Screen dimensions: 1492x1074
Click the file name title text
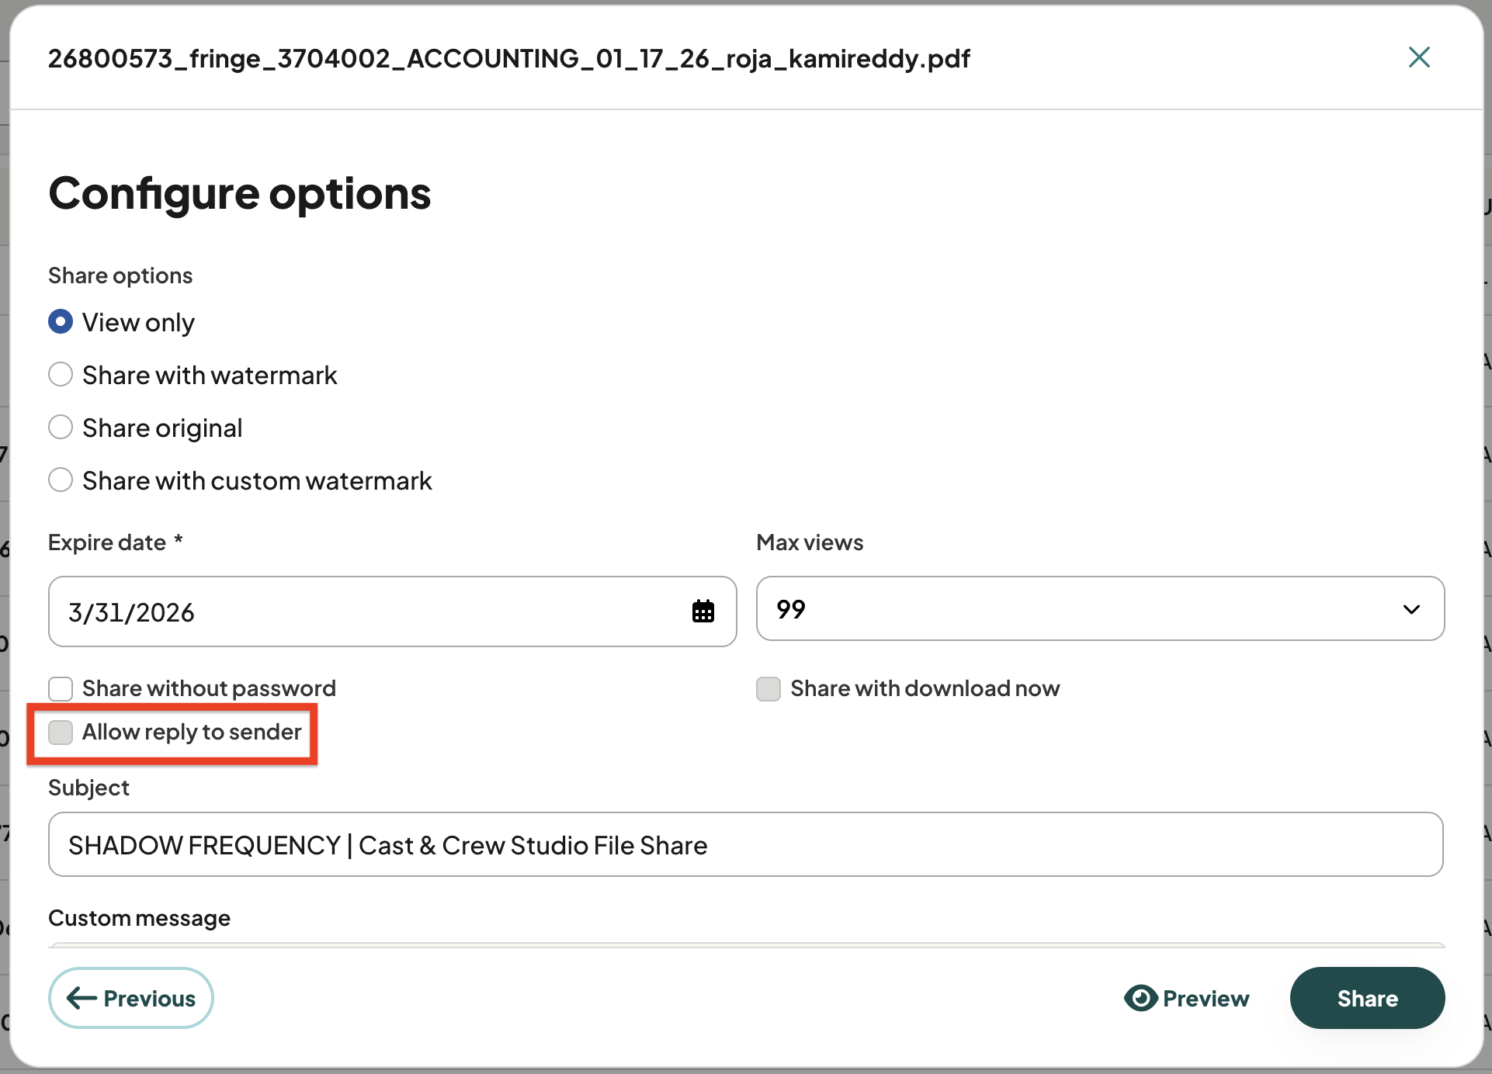(509, 59)
